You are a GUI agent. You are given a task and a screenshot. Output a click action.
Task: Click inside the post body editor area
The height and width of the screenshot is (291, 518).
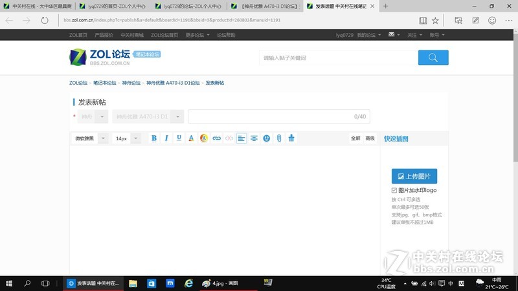click(x=225, y=210)
